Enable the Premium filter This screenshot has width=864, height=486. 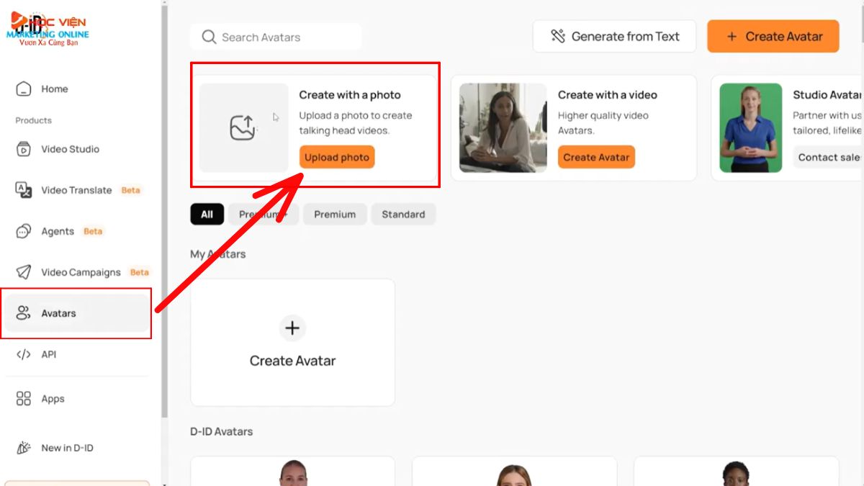(x=334, y=214)
